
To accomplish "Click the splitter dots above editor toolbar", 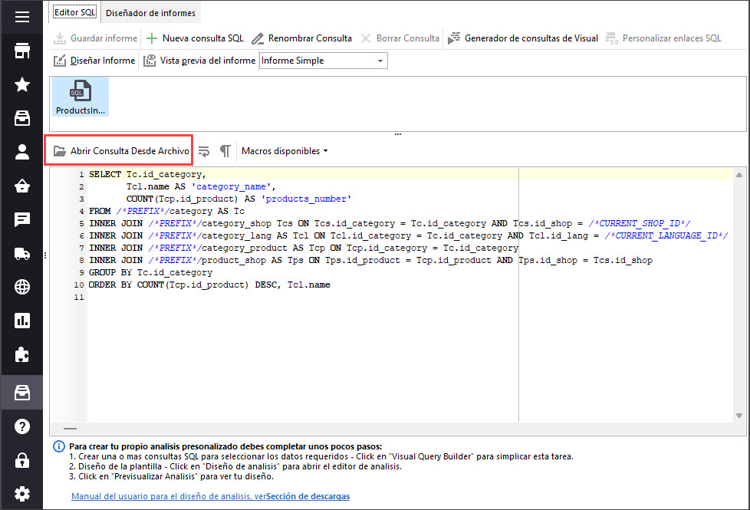I will [398, 134].
